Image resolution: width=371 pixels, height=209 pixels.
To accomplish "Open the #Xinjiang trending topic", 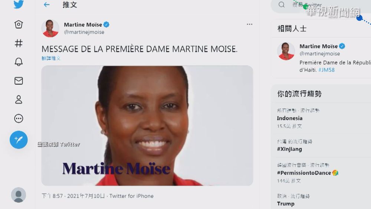I will (289, 149).
